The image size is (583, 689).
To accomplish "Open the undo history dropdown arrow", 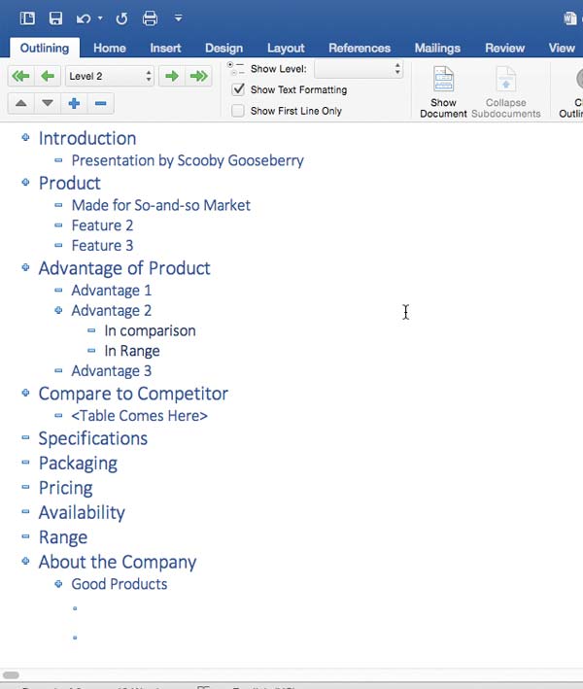I will coord(100,18).
